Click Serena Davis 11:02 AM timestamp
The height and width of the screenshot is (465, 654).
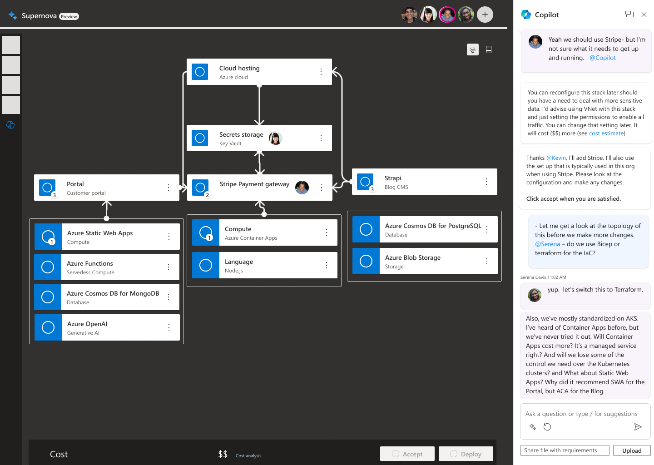click(543, 277)
